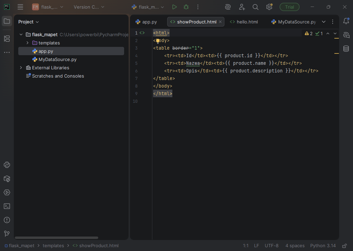Open the flask project switcher dropdown

[48, 7]
